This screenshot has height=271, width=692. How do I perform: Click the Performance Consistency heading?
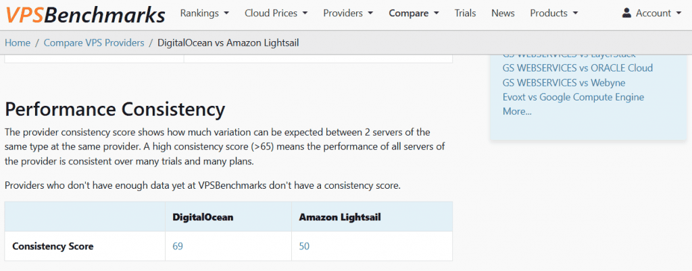115,109
